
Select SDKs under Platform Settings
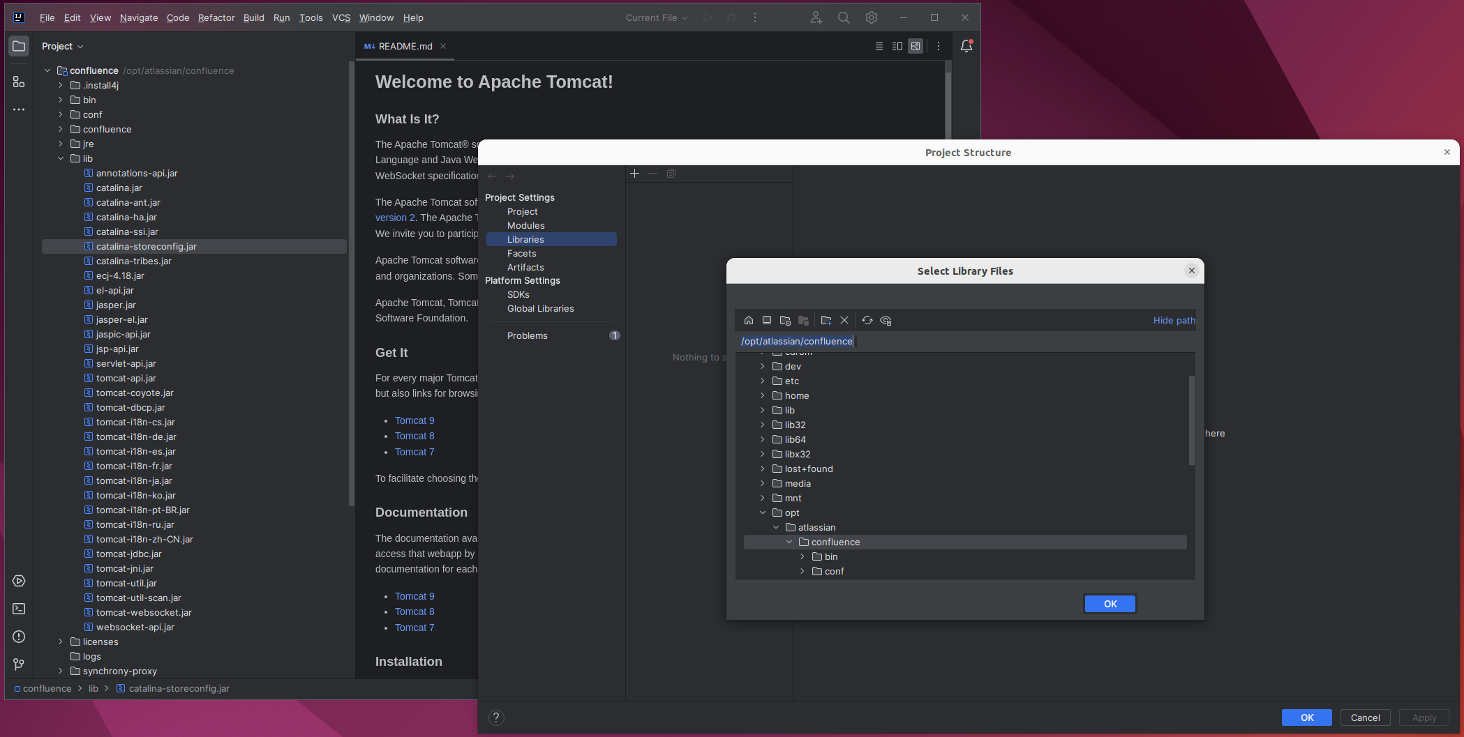click(518, 294)
